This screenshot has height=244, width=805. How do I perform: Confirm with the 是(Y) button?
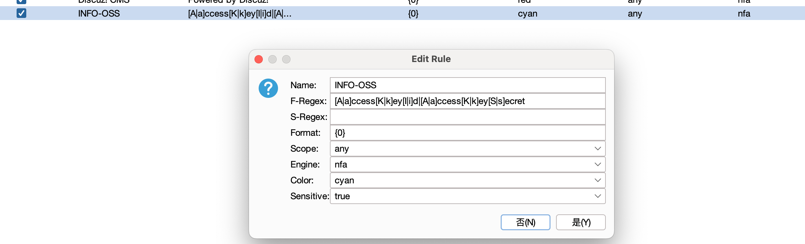point(581,222)
